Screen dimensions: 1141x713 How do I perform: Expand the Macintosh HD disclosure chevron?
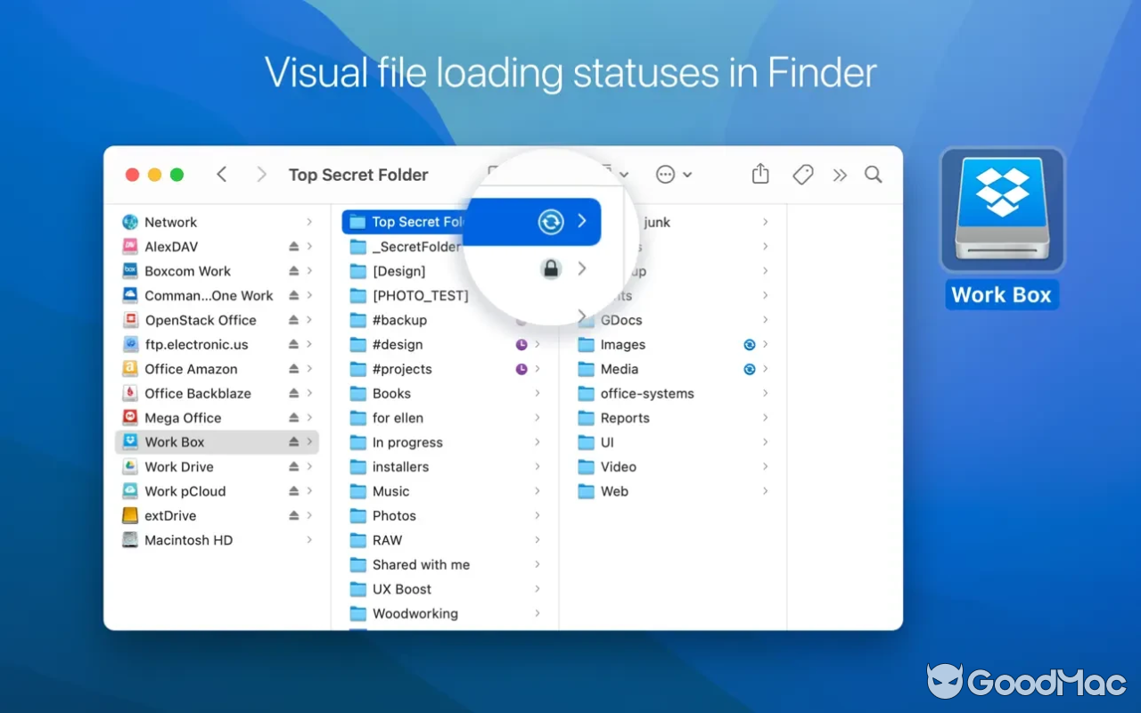308,539
